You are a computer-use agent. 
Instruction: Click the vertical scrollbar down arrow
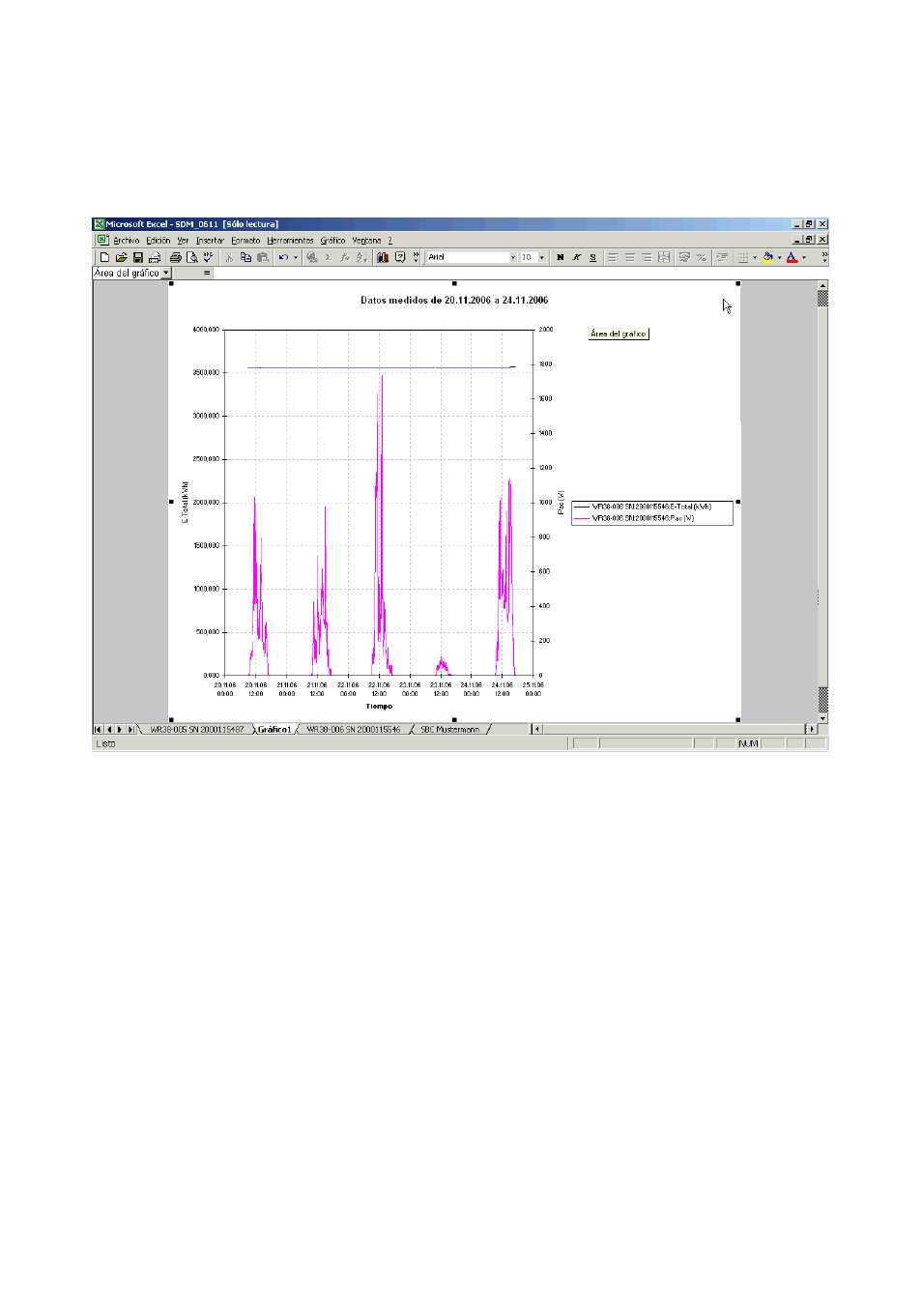click(x=822, y=718)
